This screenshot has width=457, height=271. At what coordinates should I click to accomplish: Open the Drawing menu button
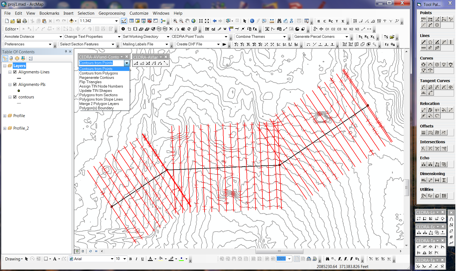14,259
